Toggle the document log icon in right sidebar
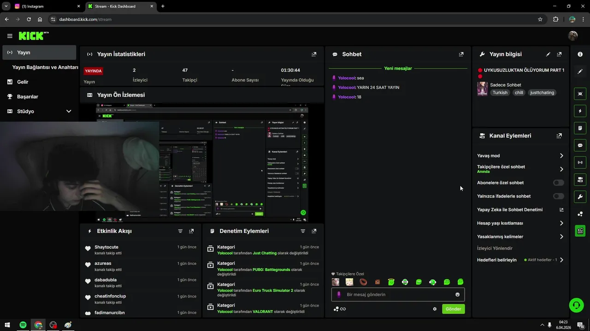Screen dimensions: 590x331 pos(580,128)
